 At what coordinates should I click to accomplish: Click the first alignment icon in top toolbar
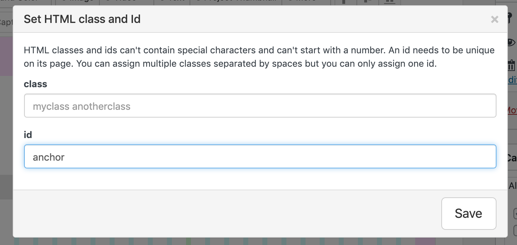[343, 2]
